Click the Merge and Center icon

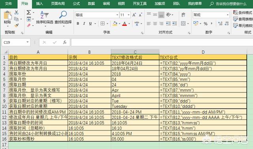click(183, 24)
